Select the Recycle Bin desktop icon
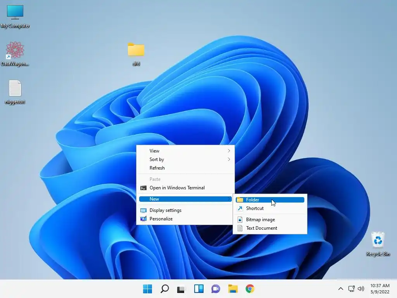397x298 pixels. [x=378, y=244]
